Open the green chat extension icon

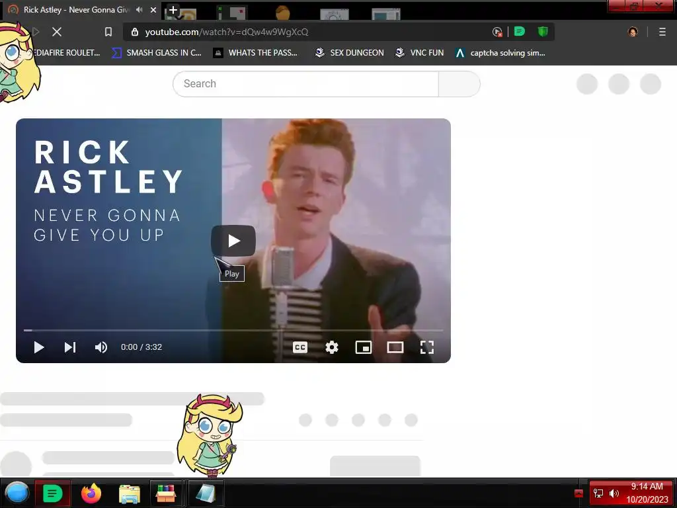tap(520, 32)
